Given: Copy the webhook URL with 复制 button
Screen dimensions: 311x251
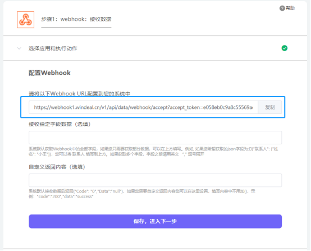Looking at the screenshot, I should pyautogui.click(x=270, y=107).
